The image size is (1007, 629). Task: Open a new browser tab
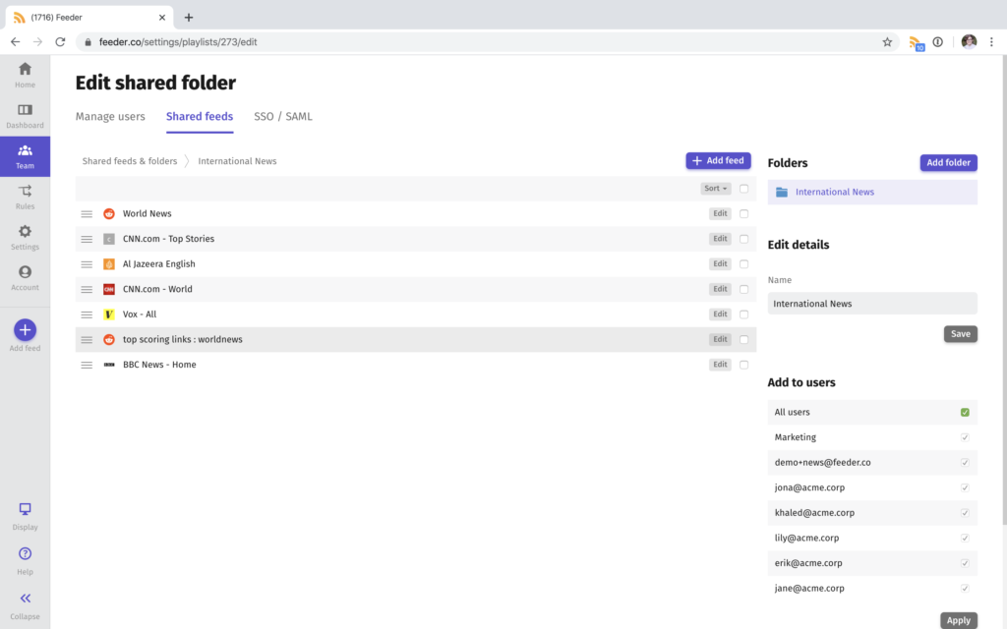point(188,18)
